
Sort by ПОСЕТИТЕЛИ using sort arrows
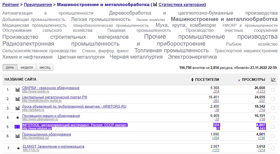pyautogui.click(x=192, y=80)
